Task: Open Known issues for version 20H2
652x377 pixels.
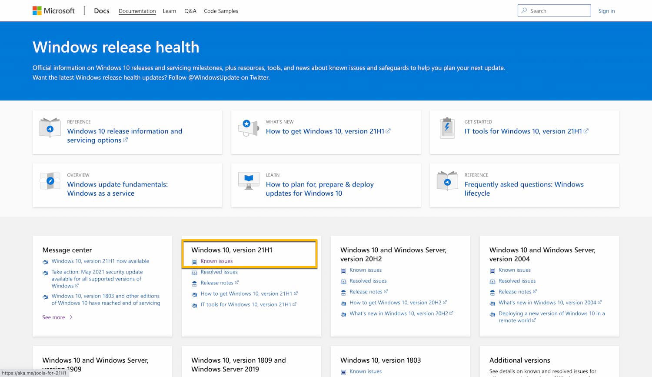Action: click(x=366, y=270)
